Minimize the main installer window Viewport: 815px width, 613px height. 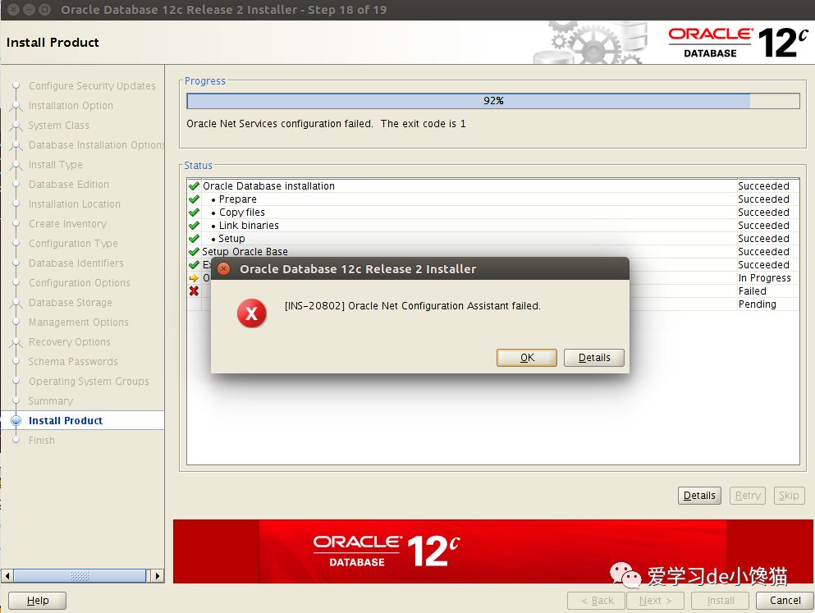[30, 9]
